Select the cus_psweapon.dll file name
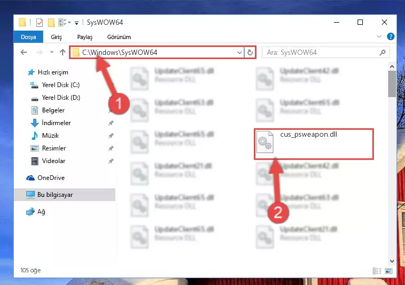405x285 pixels. (x=309, y=135)
